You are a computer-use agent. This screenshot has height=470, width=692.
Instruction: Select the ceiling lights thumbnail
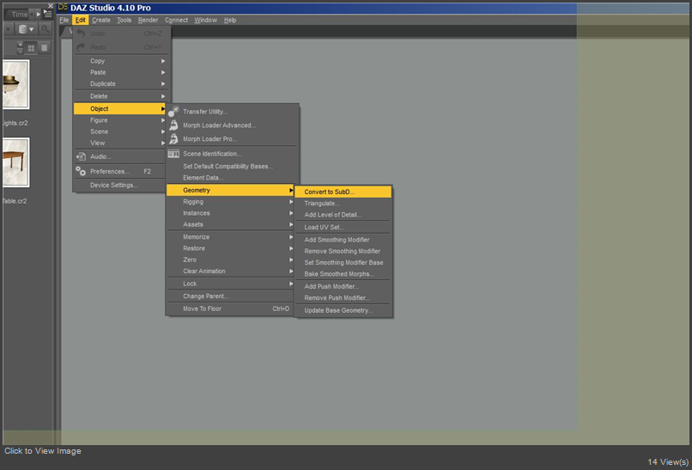coord(15,84)
